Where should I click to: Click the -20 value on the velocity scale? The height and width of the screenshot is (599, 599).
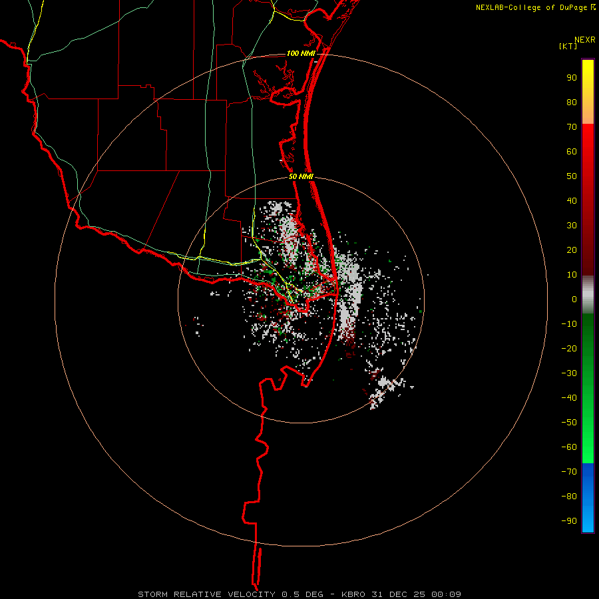pyautogui.click(x=569, y=349)
